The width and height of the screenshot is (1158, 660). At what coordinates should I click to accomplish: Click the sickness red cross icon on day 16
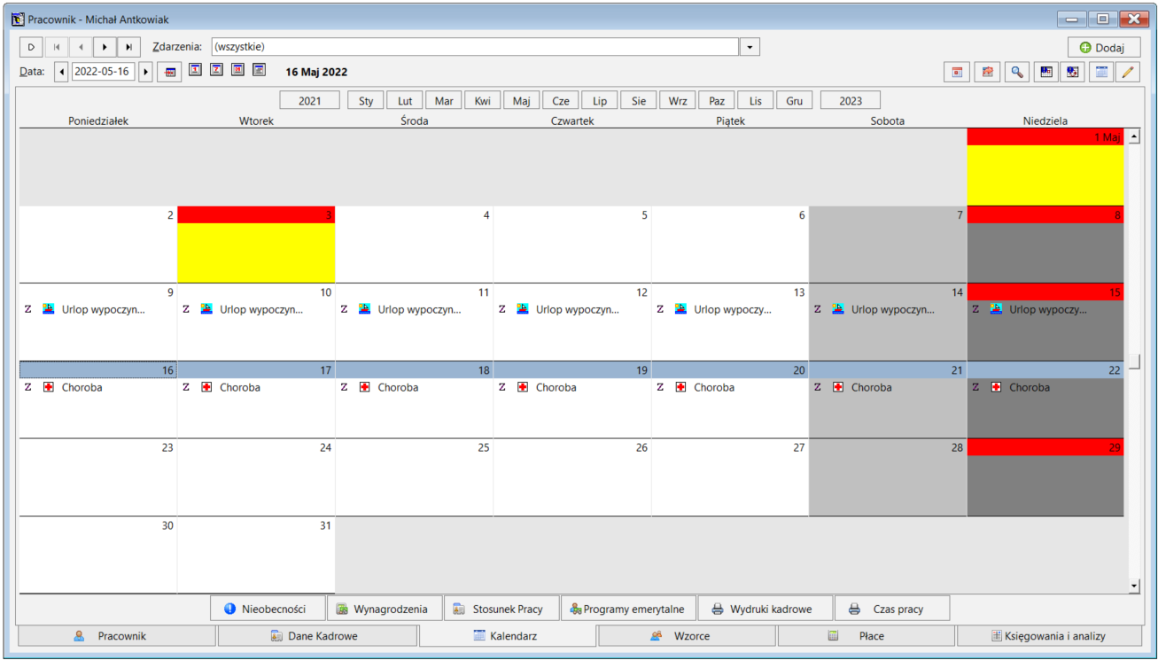[x=49, y=387]
